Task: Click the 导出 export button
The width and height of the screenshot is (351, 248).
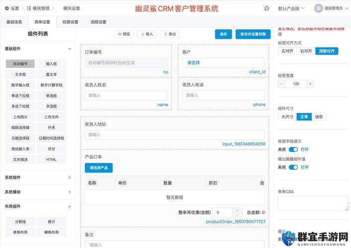Action: click(x=170, y=34)
